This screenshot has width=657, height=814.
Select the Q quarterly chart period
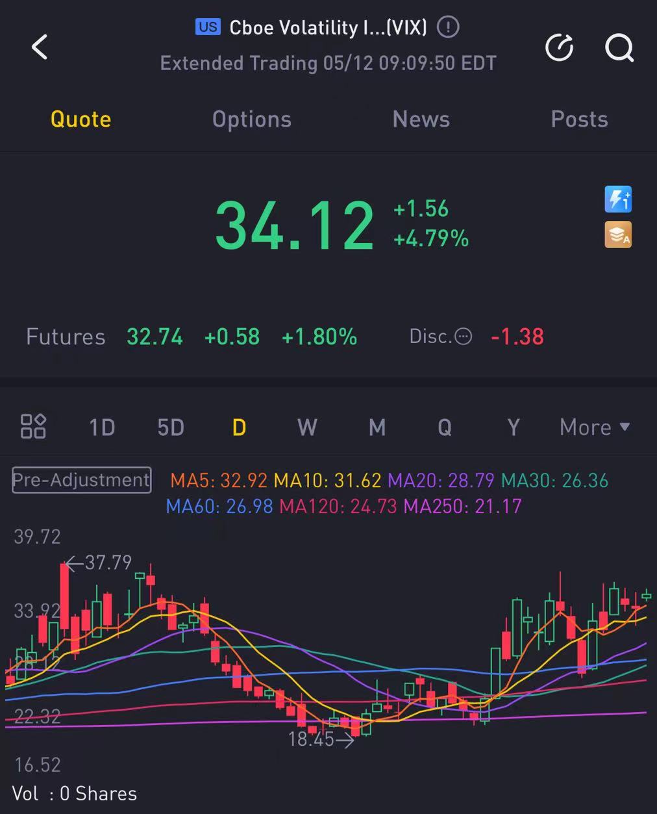[x=445, y=427]
